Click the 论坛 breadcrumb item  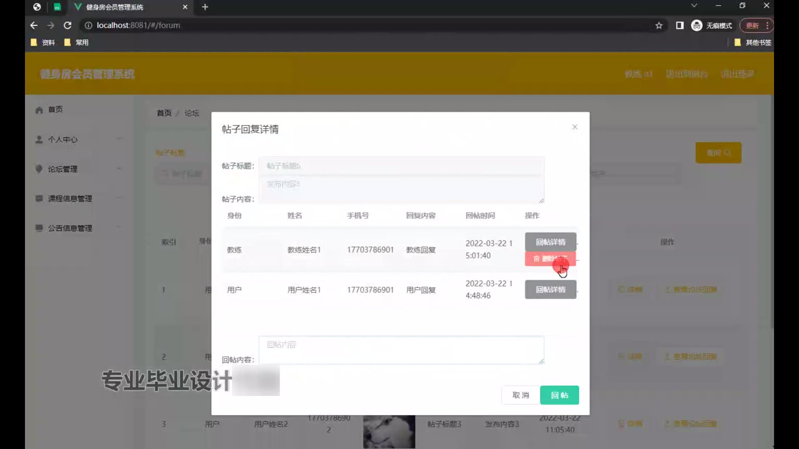(x=191, y=113)
